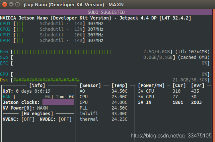
Task: Click the NVDEC [OFF] status
Action: [x=65, y=119]
